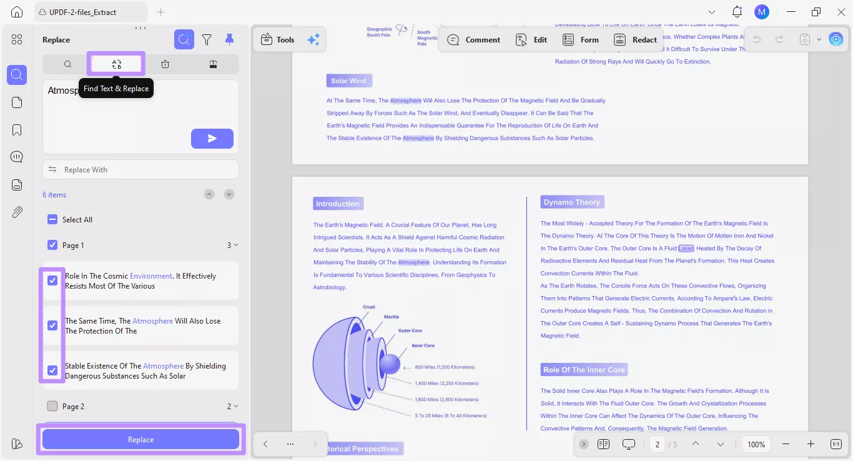The image size is (853, 461).
Task: Select the Find Text & Replace tab
Action: (116, 64)
